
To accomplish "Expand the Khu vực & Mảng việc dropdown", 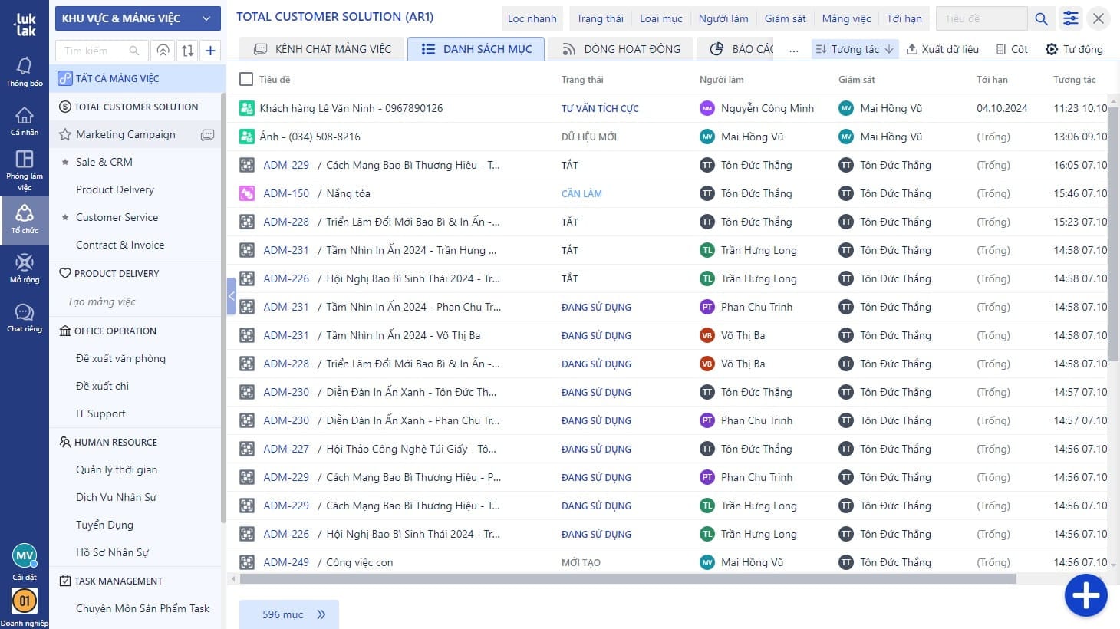I will (137, 18).
